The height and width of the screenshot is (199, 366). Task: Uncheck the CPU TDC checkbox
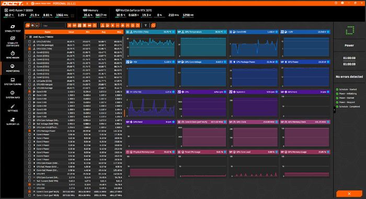(x=29, y=184)
